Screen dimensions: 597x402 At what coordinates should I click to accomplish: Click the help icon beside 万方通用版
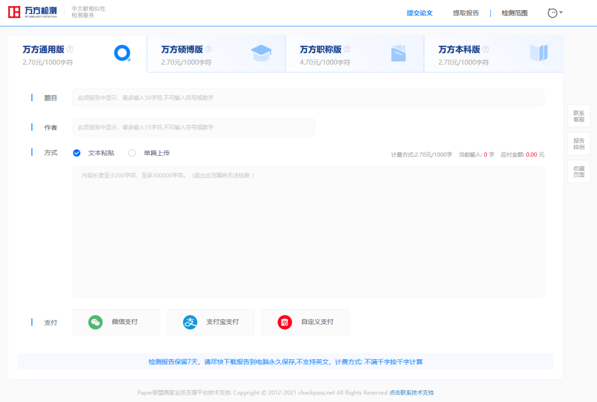[x=70, y=49]
